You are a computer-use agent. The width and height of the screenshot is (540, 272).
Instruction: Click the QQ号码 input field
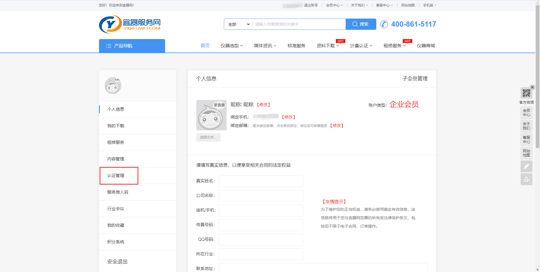pyautogui.click(x=261, y=240)
